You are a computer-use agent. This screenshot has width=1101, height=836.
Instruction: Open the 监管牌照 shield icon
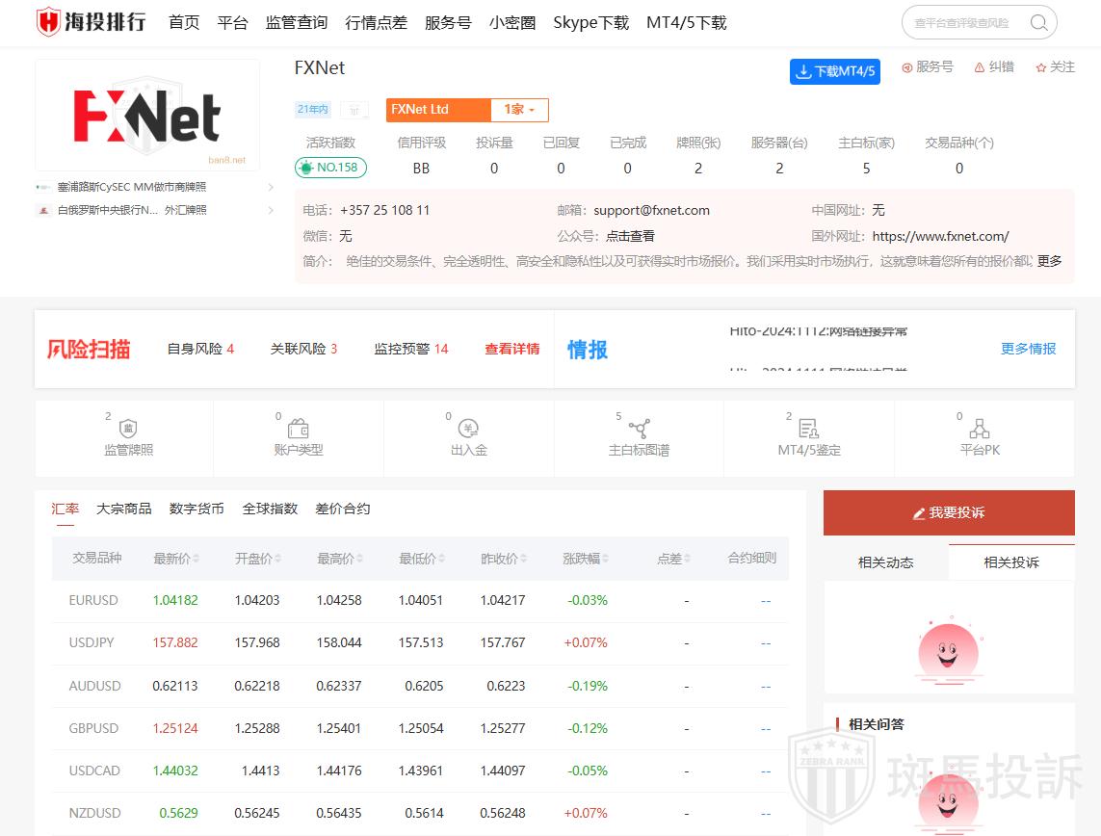(x=128, y=429)
